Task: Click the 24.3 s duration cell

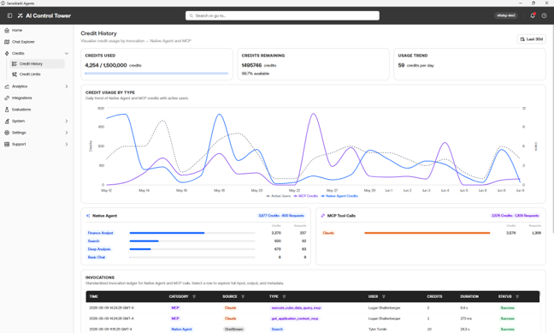Action: 465,329
